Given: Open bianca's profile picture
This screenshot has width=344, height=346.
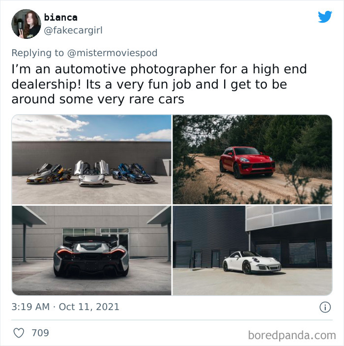Looking at the screenshot, I should coord(26,24).
